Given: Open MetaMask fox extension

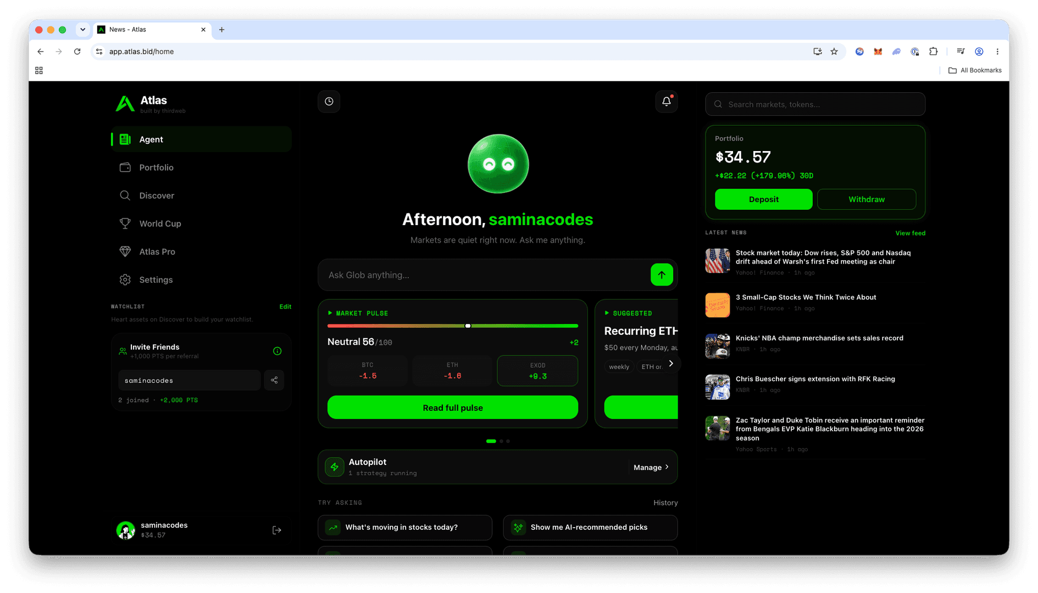Looking at the screenshot, I should (878, 52).
